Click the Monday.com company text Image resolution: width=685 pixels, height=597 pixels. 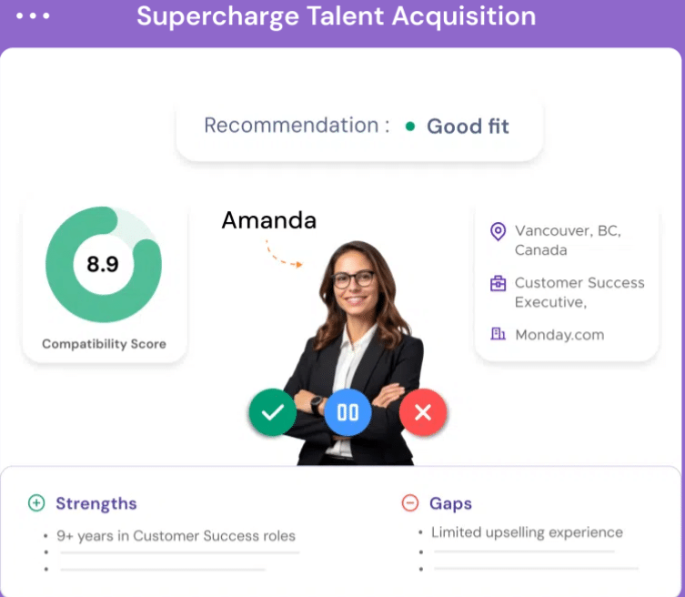click(x=559, y=335)
